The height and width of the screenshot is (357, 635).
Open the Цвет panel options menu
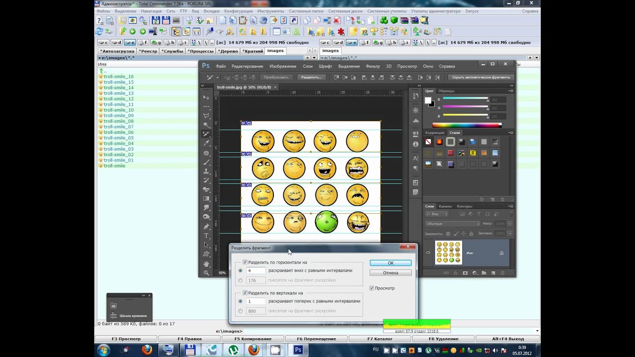click(x=510, y=91)
